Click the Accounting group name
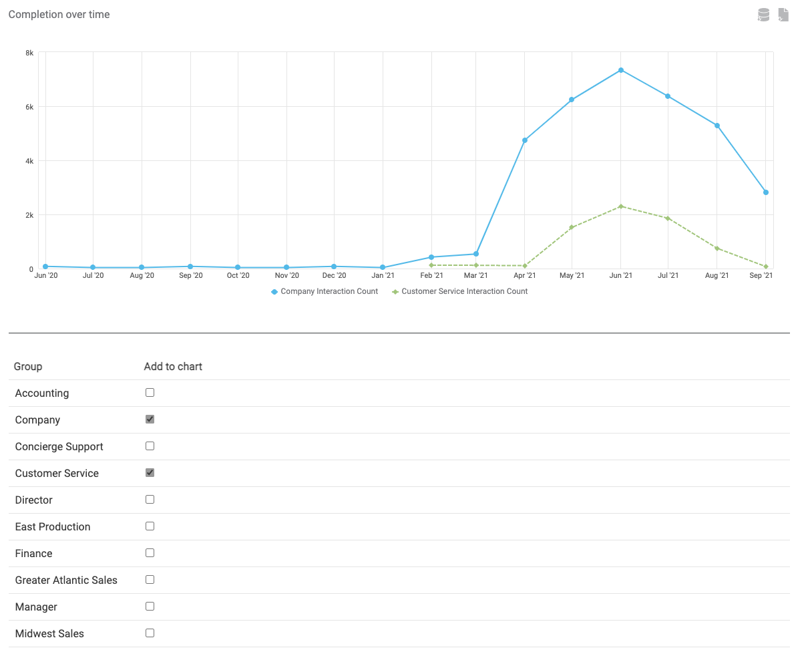The image size is (806, 666). [42, 393]
